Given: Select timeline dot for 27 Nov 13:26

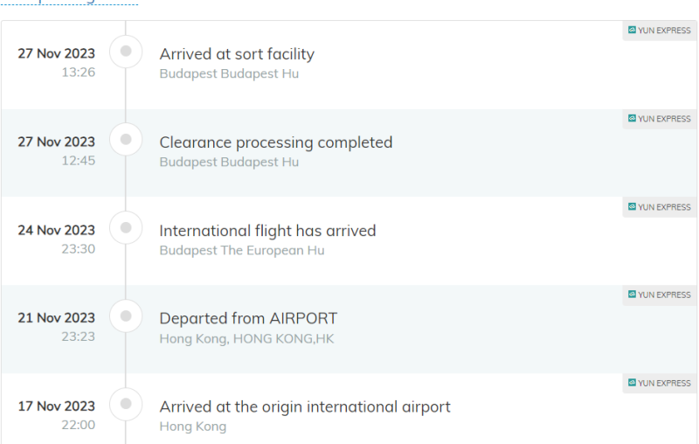Looking at the screenshot, I should click(x=126, y=52).
